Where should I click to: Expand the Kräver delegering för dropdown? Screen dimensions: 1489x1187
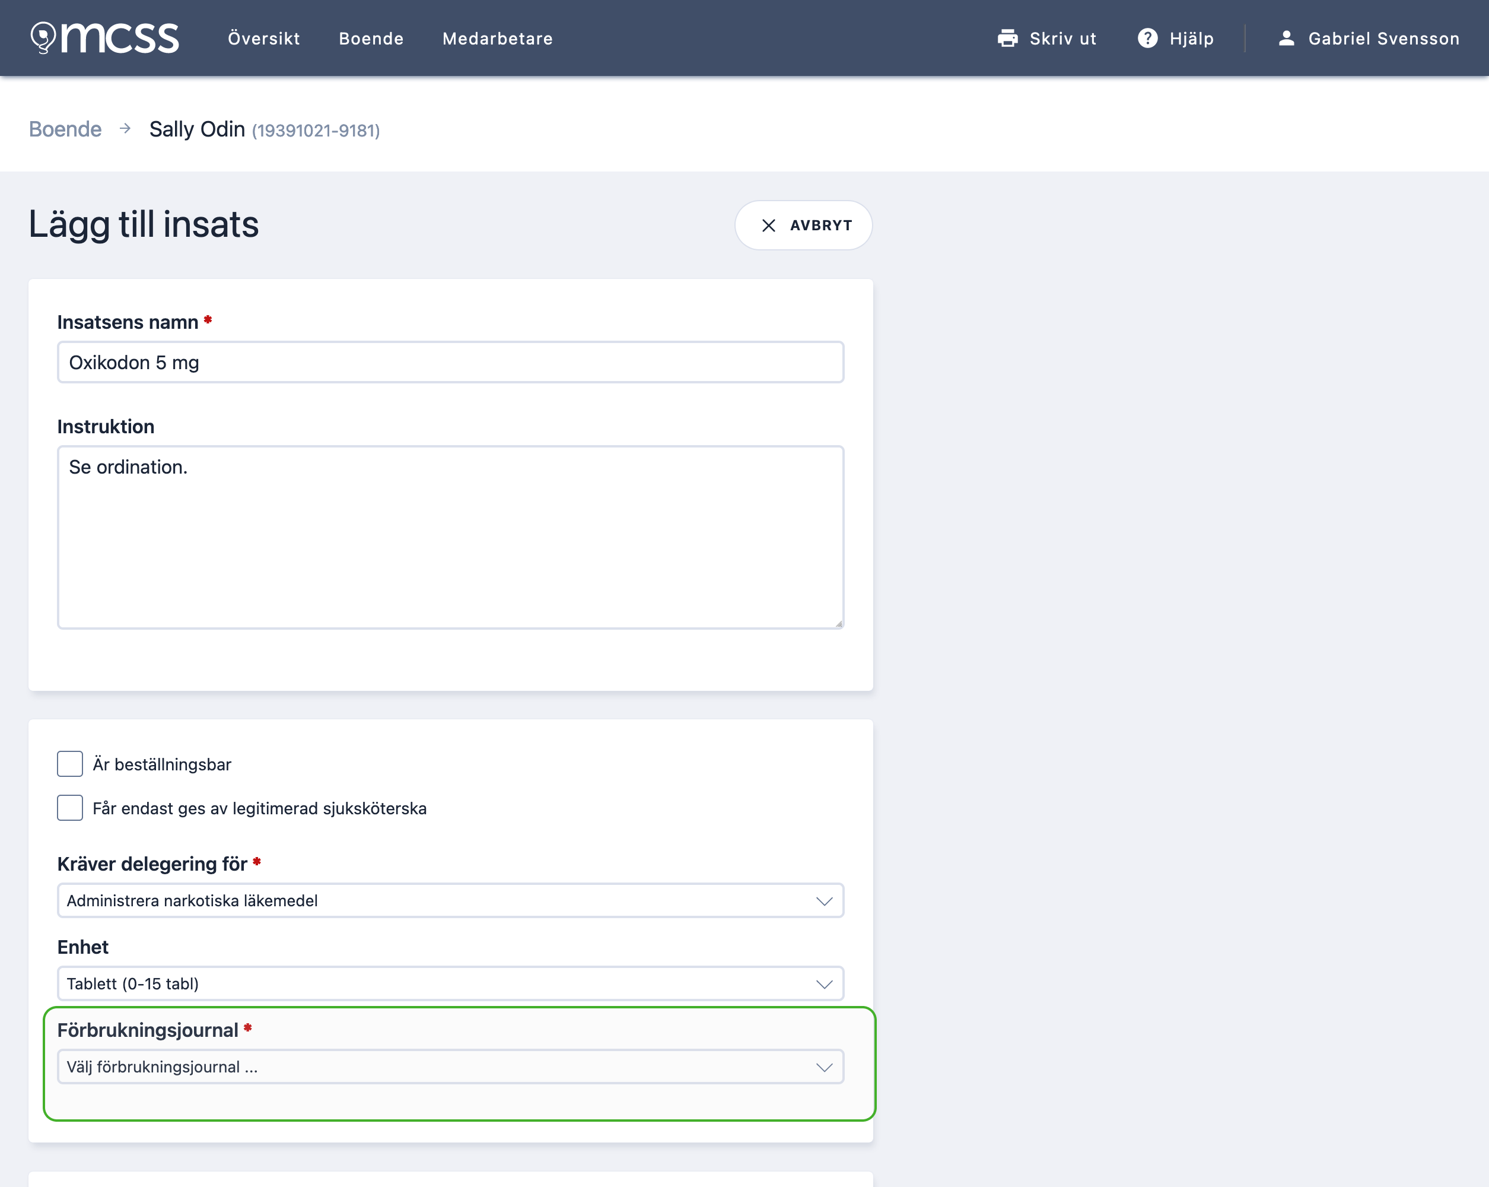click(x=450, y=900)
